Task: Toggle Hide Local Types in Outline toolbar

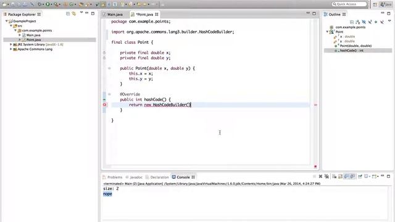Action: click(382, 22)
